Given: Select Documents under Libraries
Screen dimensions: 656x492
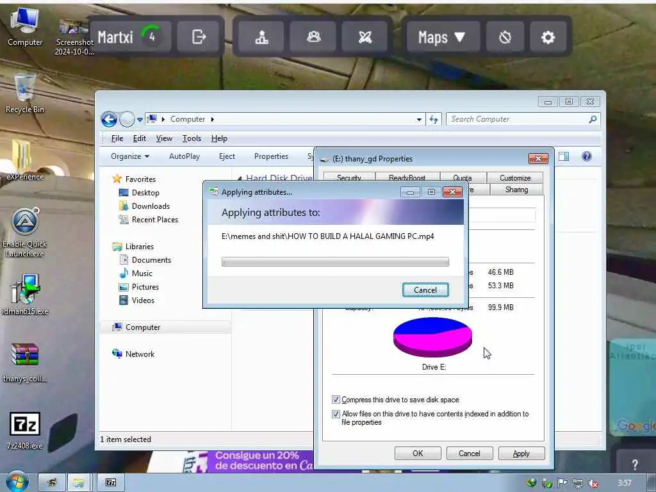Looking at the screenshot, I should click(151, 260).
